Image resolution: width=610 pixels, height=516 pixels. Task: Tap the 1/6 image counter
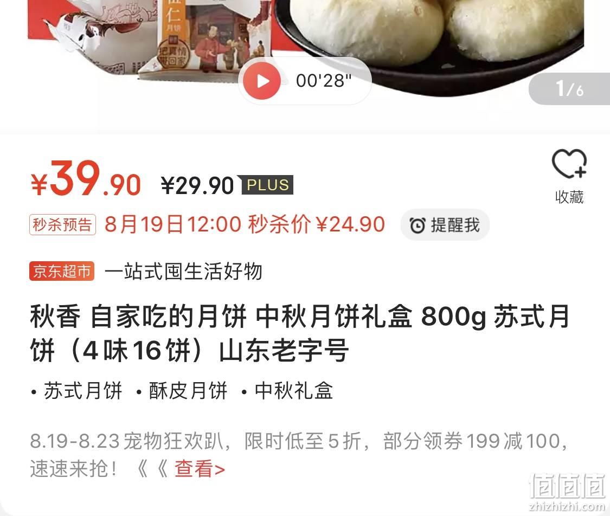[569, 89]
